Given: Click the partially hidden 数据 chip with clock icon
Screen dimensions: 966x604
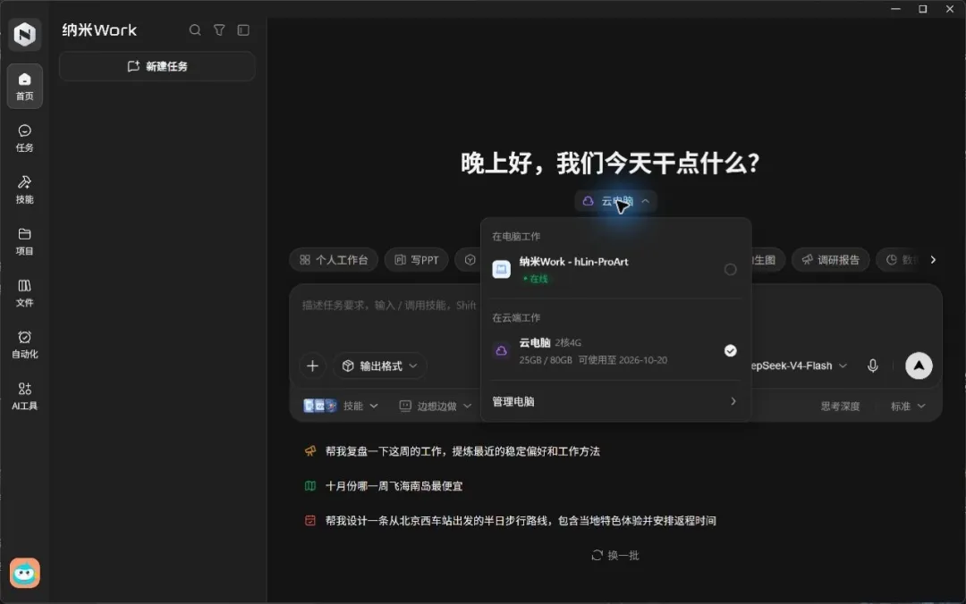Looking at the screenshot, I should 902,260.
